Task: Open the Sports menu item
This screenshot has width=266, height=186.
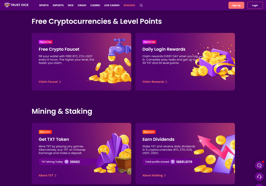Action: coord(44,5)
